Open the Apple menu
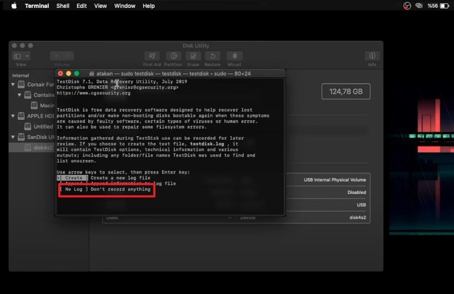This screenshot has width=454, height=294. tap(14, 6)
